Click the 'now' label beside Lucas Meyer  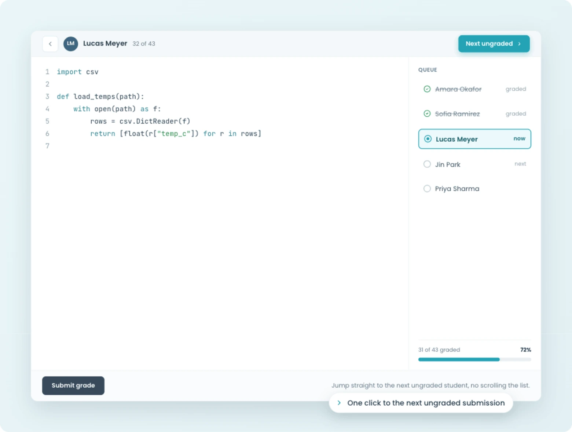tap(519, 138)
